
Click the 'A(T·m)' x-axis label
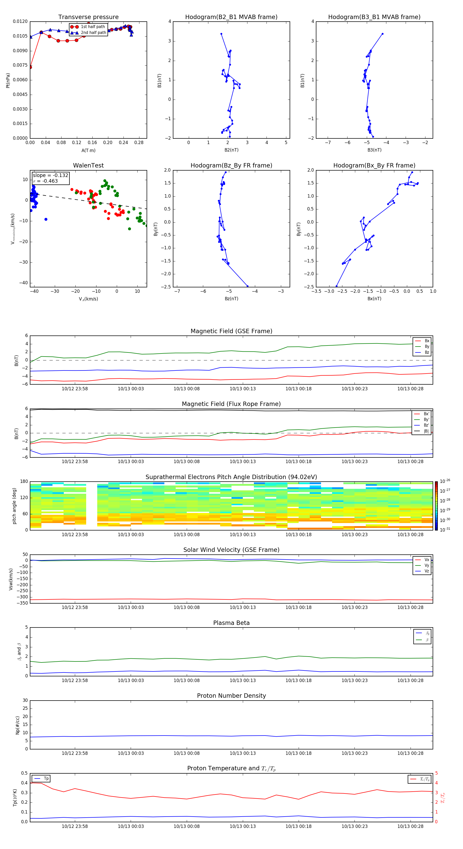tap(88, 151)
